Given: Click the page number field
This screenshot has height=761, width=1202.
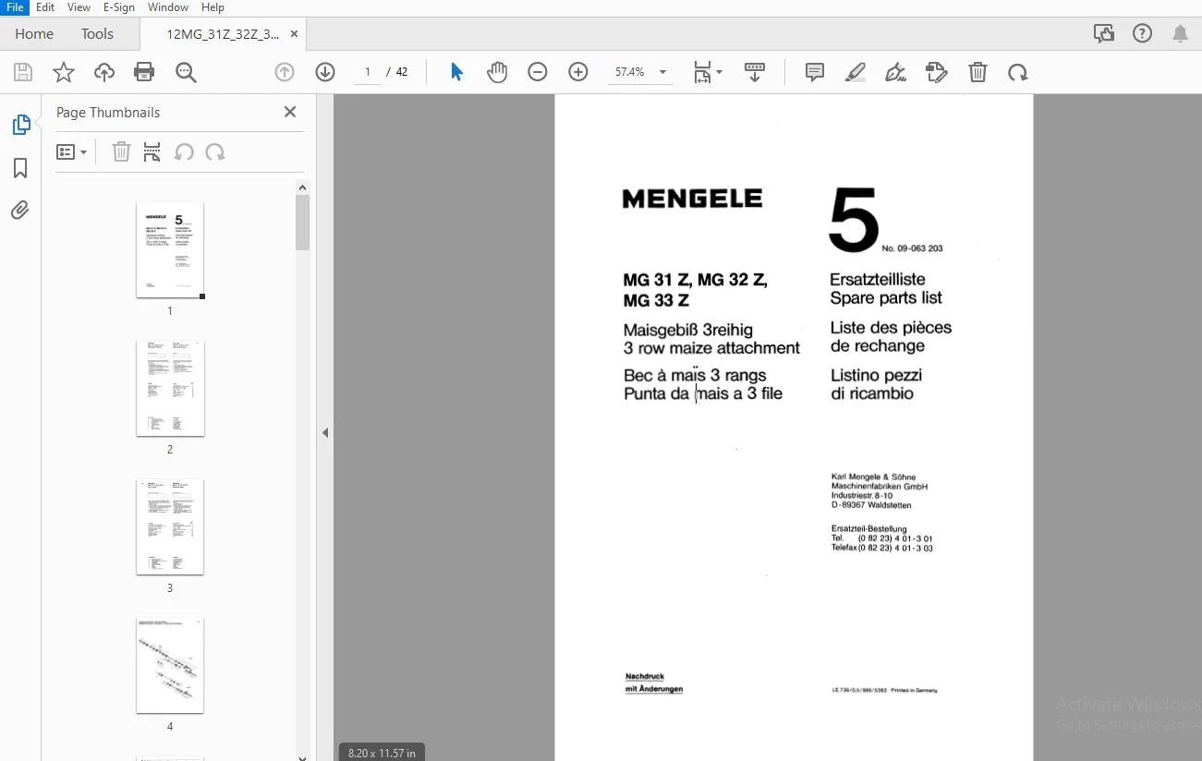Looking at the screenshot, I should tap(368, 72).
